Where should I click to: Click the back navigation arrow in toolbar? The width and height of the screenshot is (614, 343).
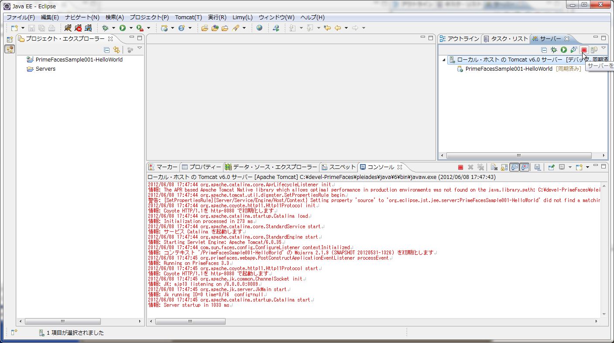tap(338, 28)
